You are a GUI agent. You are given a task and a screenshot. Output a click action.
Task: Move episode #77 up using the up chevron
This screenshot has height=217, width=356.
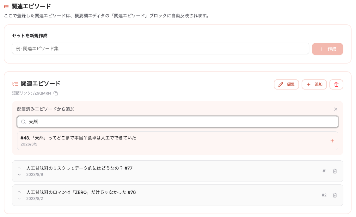tap(19, 168)
